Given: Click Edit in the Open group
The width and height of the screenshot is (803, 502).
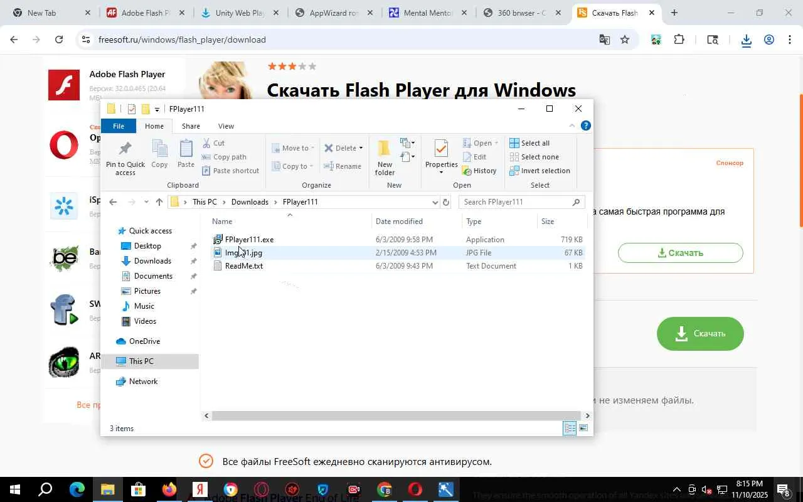Looking at the screenshot, I should 474,157.
